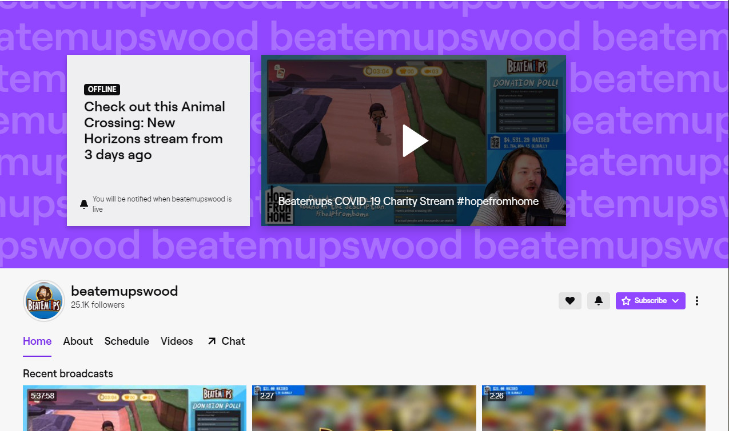The image size is (729, 431).
Task: Open the 5:37:58 recent broadcast thumbnail
Action: point(134,408)
